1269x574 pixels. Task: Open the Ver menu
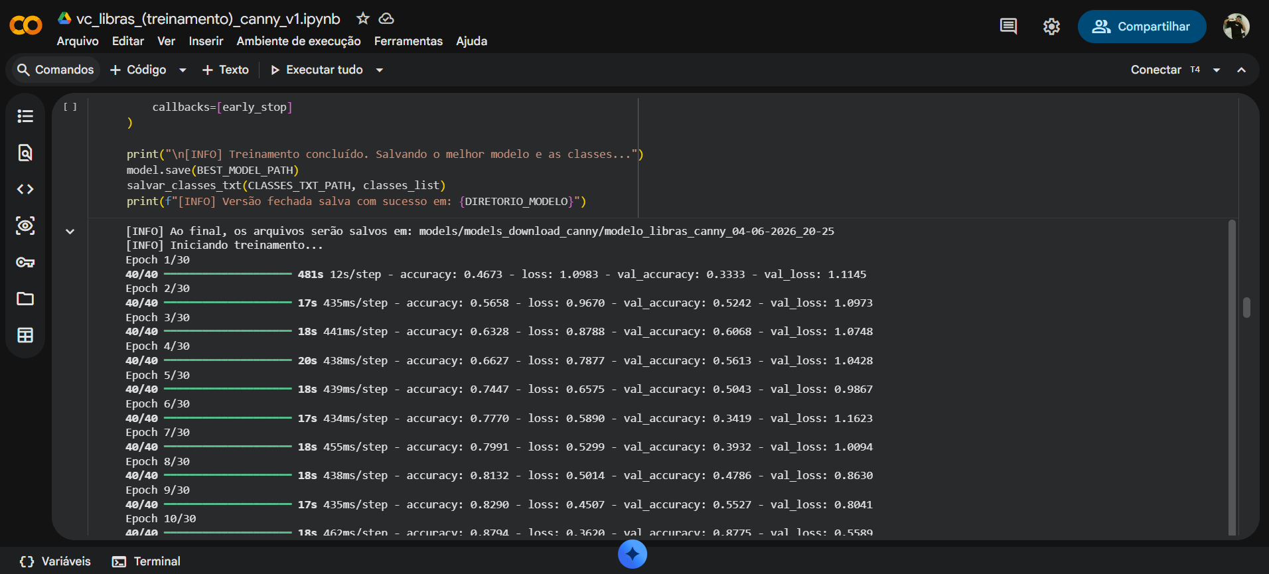click(x=166, y=41)
